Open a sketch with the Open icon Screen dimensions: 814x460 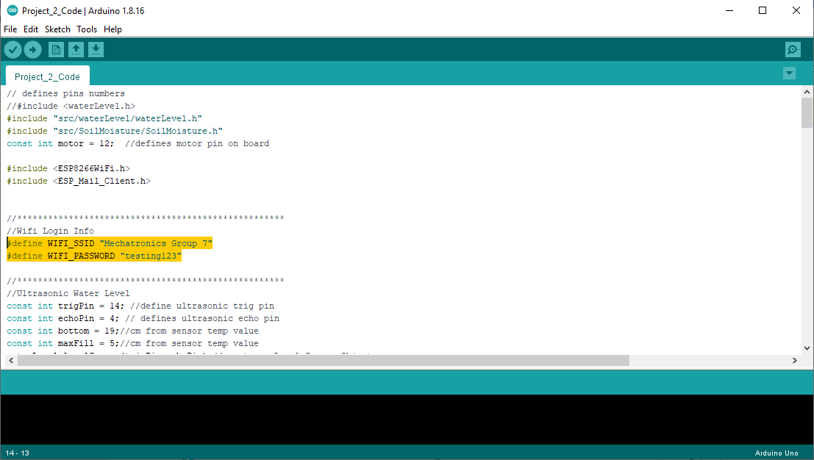(x=76, y=50)
